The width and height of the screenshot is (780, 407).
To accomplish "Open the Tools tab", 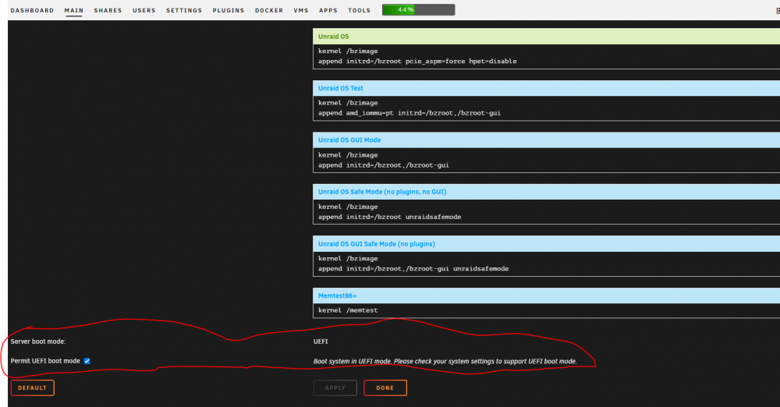I will coord(359,10).
